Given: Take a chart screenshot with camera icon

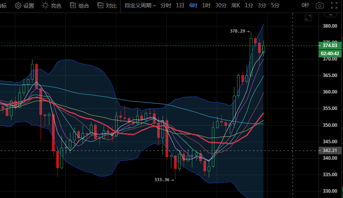Looking at the screenshot, I should coord(320,5).
